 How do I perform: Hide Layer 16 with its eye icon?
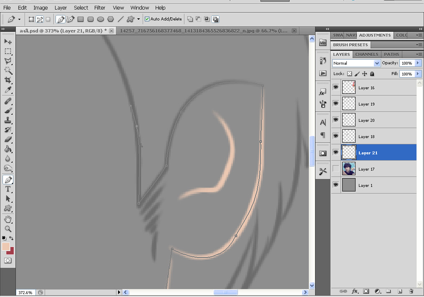point(336,88)
